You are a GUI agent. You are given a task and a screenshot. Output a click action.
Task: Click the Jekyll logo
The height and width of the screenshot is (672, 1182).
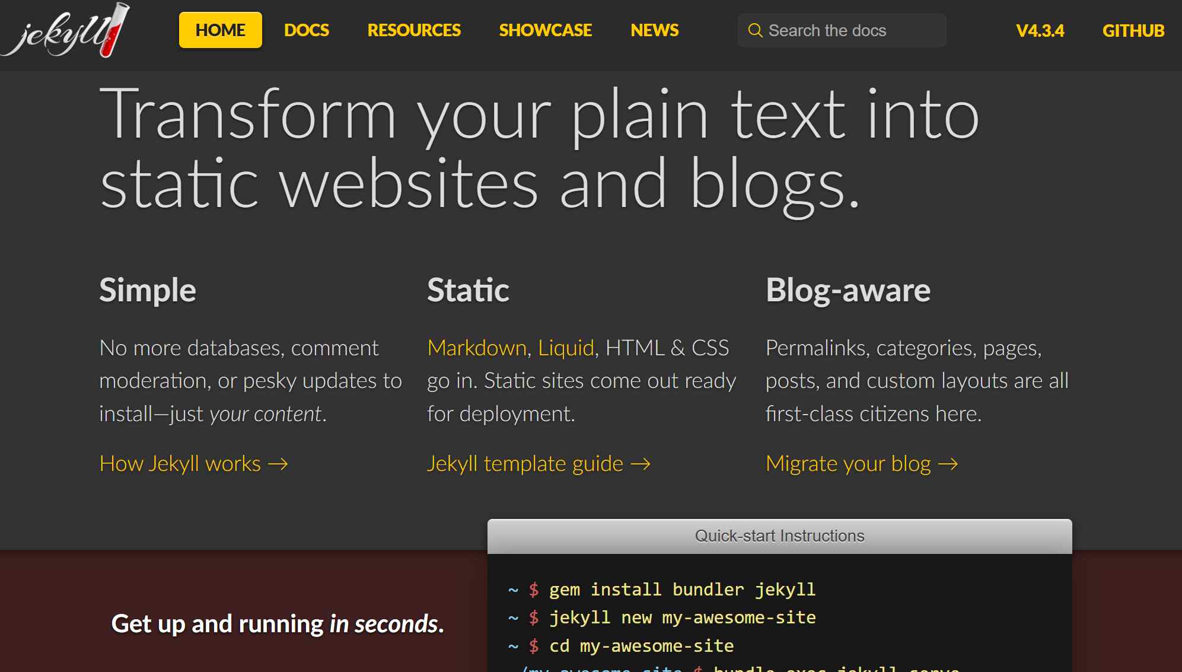click(65, 30)
